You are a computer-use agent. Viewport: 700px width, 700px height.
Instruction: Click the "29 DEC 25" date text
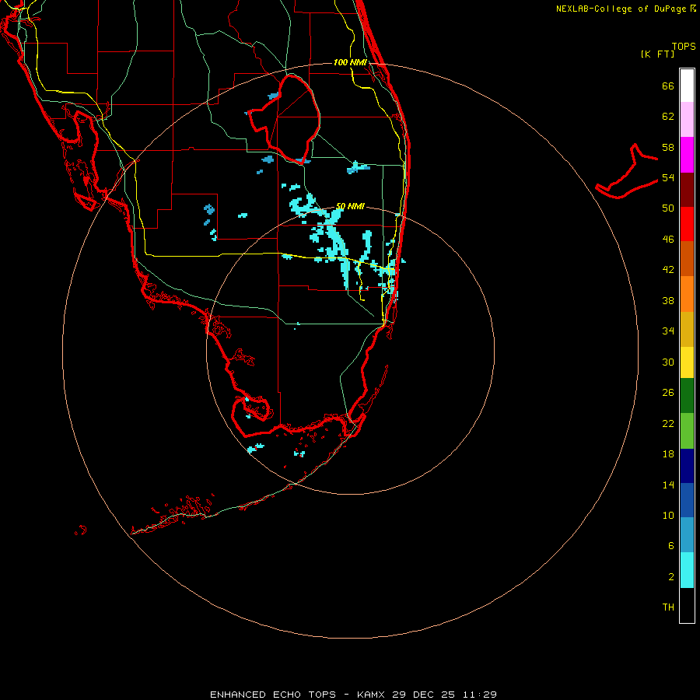(x=423, y=695)
